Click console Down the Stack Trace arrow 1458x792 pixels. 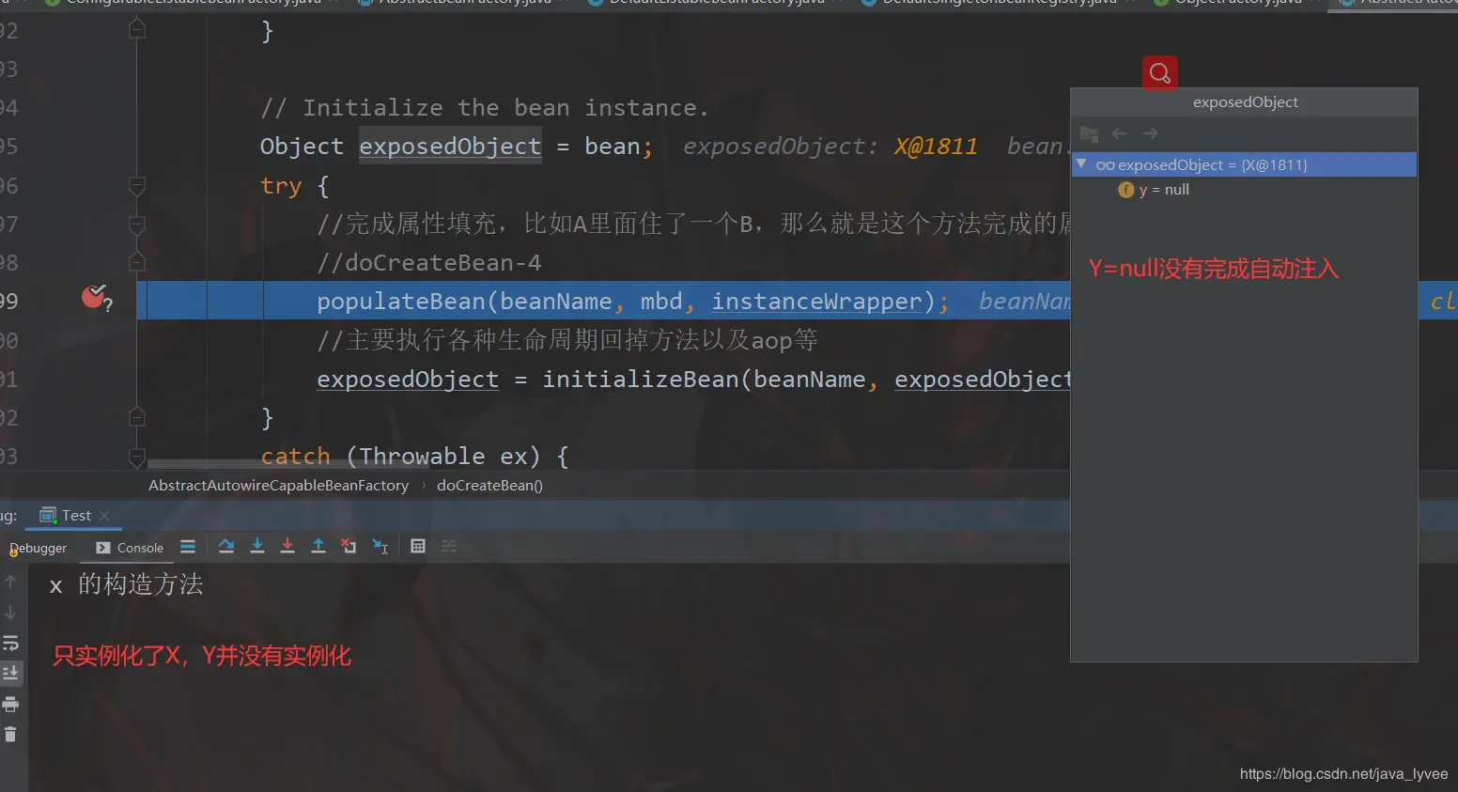(10, 613)
